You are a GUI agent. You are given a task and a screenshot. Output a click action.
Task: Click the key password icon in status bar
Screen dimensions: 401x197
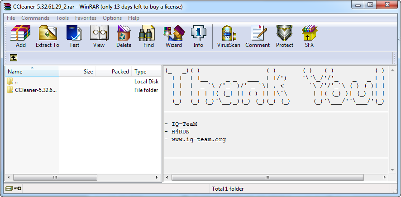[x=18, y=189]
